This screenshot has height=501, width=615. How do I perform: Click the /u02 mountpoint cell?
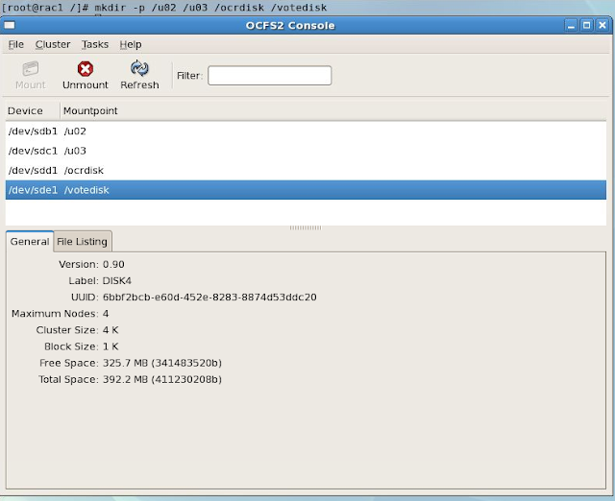75,131
